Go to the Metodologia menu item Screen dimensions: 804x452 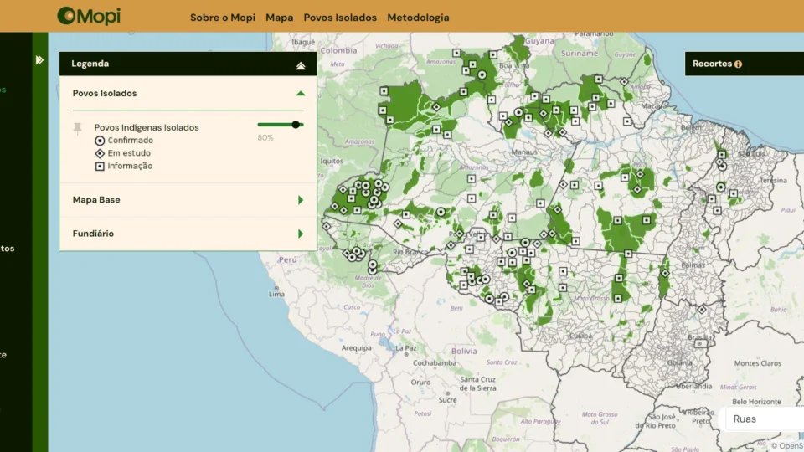[418, 18]
